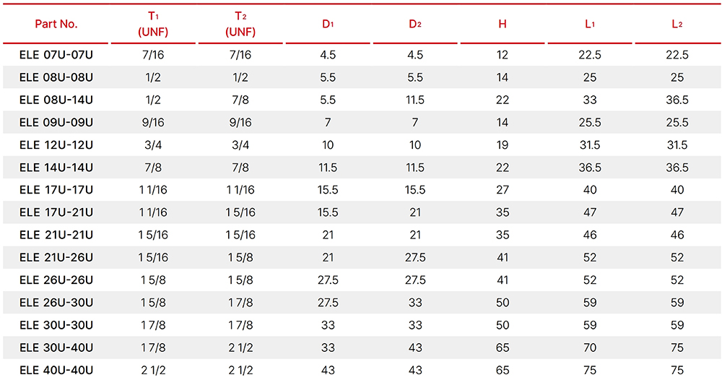This screenshot has height=380, width=722.
Task: Select H value 27 for ELE 17U-17U
Action: [503, 190]
